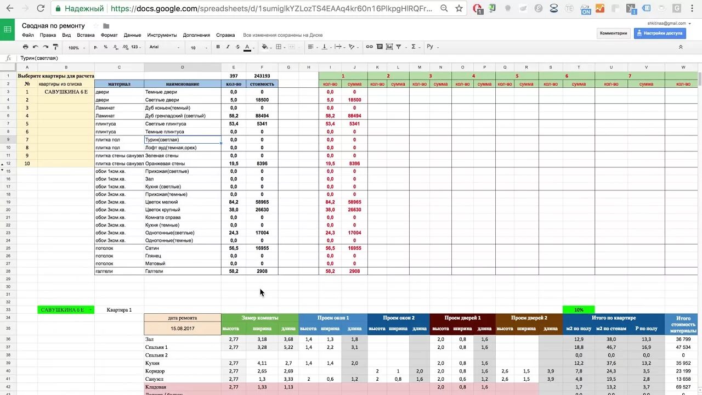Image resolution: width=702 pixels, height=395 pixels.
Task: Click the Insert link icon
Action: click(x=369, y=47)
